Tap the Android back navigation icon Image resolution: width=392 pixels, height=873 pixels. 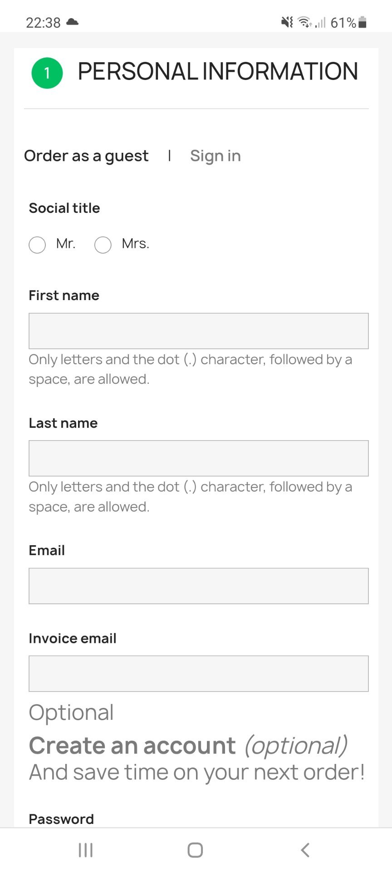[x=305, y=850]
